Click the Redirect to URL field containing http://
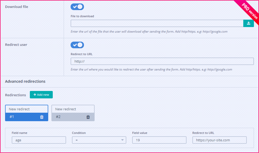 (x=162, y=61)
